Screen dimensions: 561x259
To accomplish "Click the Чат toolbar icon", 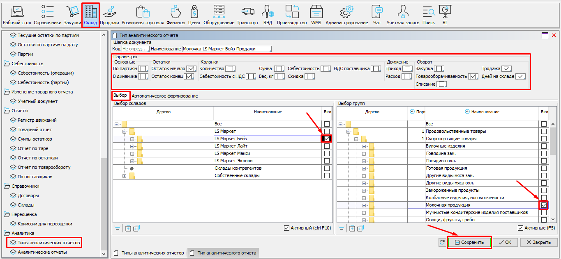I will pos(377,15).
